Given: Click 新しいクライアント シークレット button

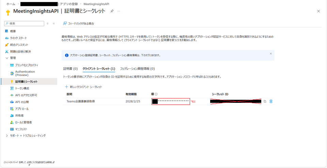Looking at the screenshot, I should (x=83, y=87).
